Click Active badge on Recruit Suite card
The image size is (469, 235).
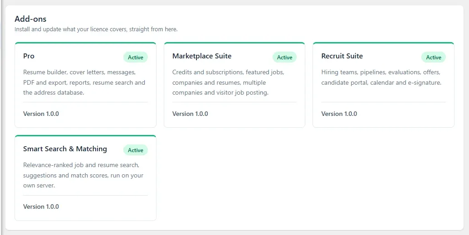click(x=434, y=58)
